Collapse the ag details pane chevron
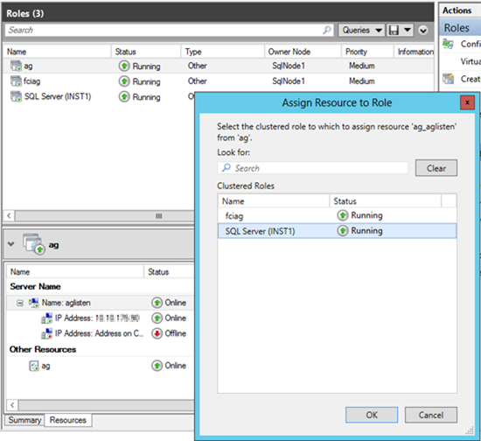Screen dimensions: 481x441 pyautogui.click(x=11, y=244)
